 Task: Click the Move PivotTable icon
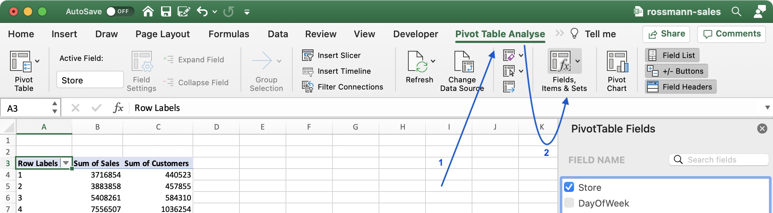pyautogui.click(x=509, y=87)
